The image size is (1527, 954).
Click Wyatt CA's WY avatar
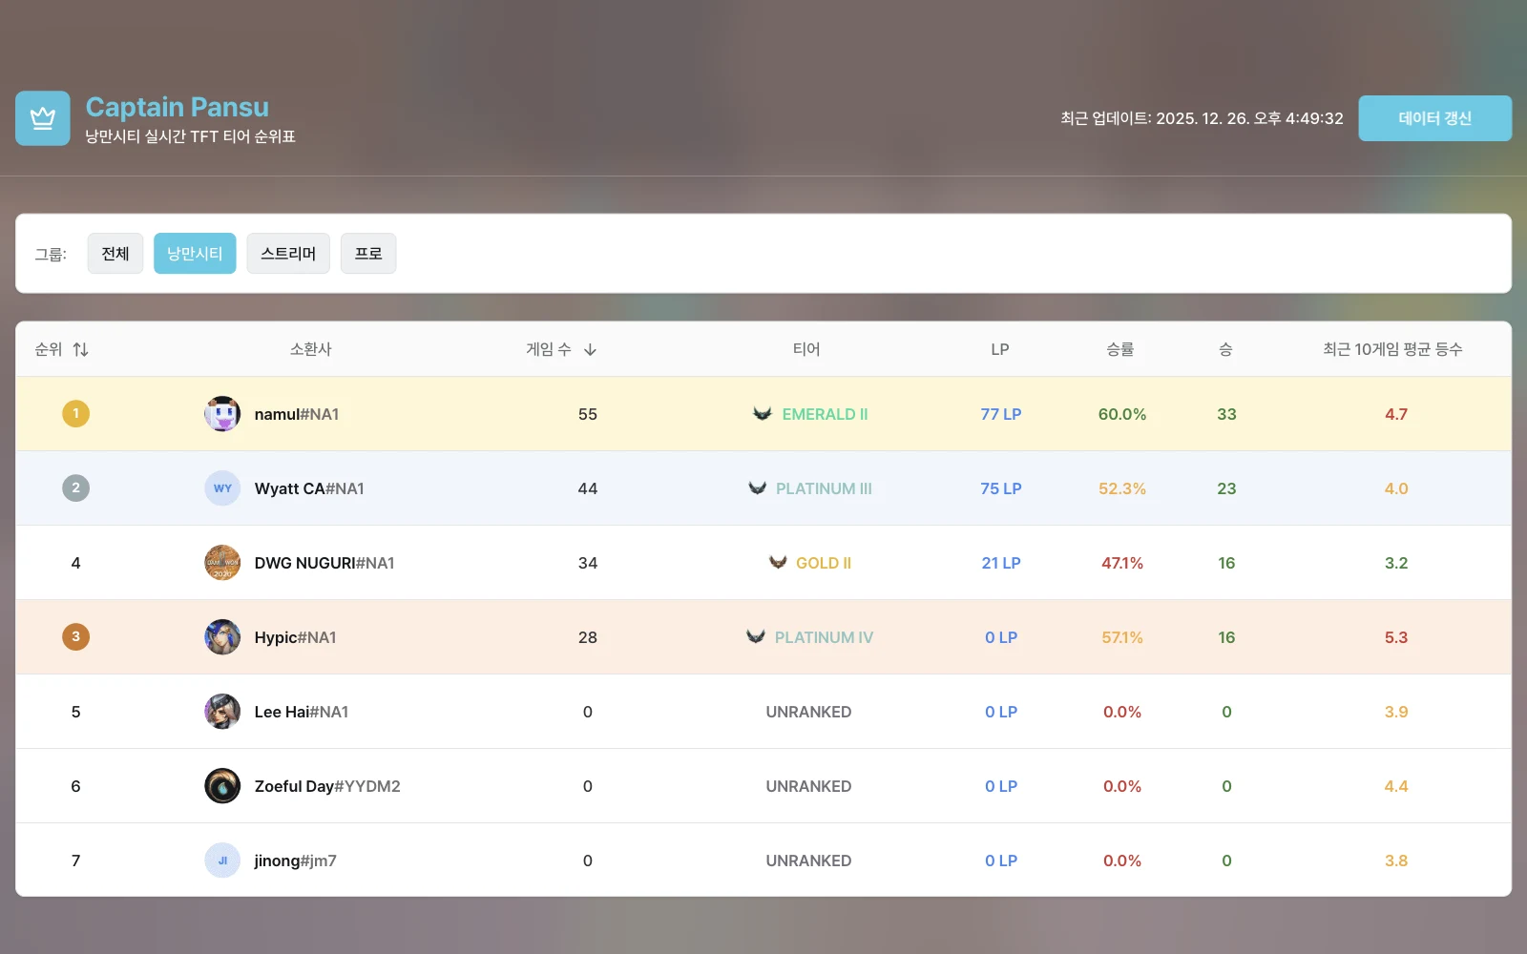click(x=222, y=488)
